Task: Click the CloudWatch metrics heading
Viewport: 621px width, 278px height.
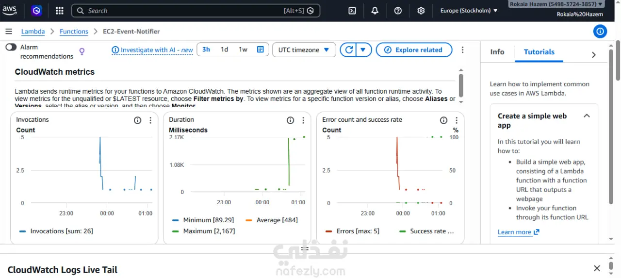Action: 55,72
